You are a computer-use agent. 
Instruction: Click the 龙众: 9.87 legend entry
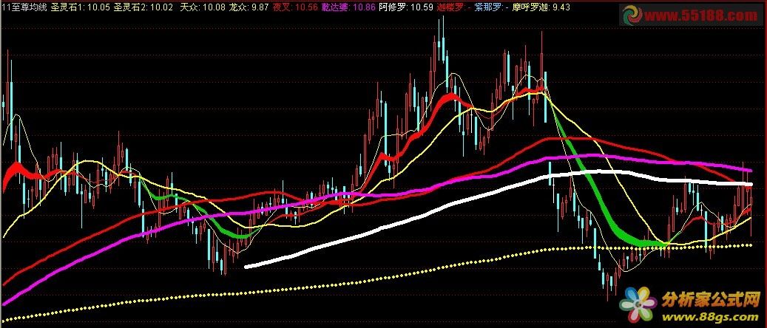pyautogui.click(x=249, y=7)
